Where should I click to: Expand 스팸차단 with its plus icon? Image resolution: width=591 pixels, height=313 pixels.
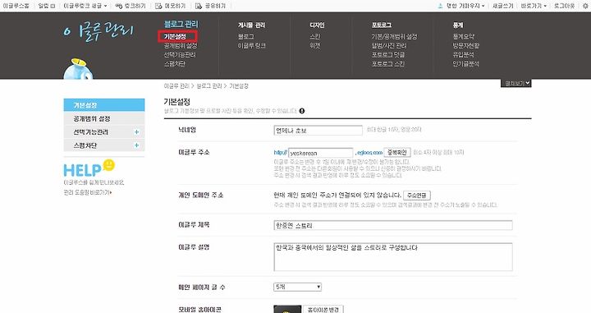tap(136, 145)
